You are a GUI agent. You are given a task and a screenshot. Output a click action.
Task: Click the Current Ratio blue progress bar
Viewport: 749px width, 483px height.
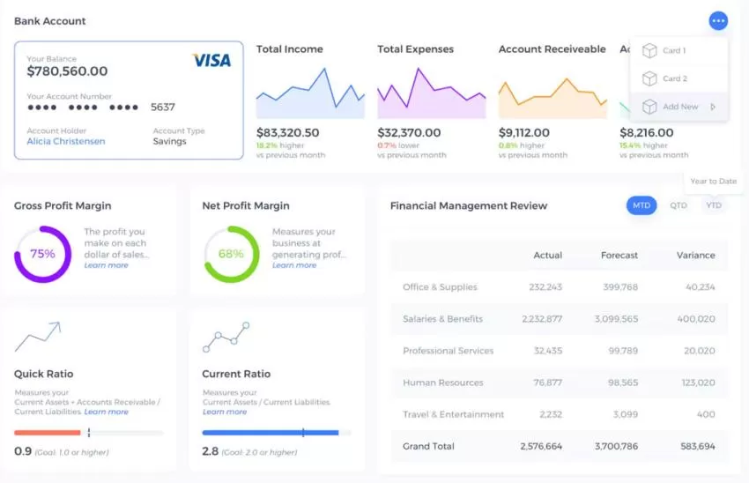(x=270, y=433)
